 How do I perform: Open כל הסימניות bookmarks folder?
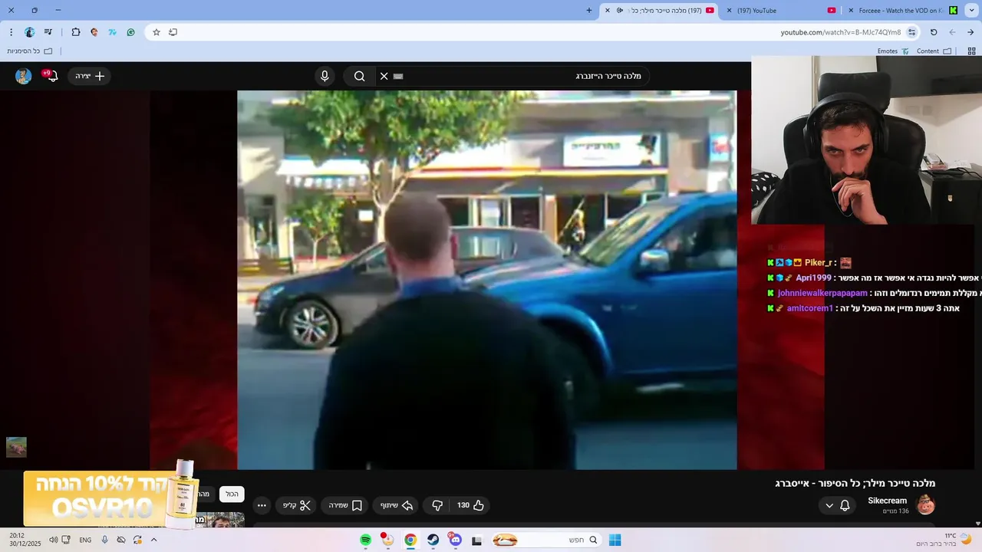point(30,51)
